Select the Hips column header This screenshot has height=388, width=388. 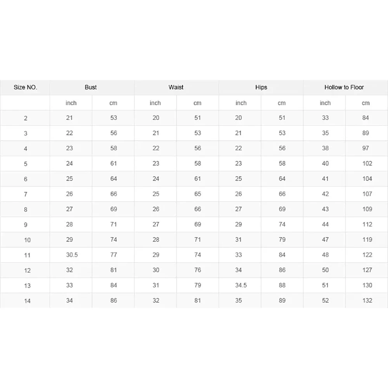coord(261,87)
